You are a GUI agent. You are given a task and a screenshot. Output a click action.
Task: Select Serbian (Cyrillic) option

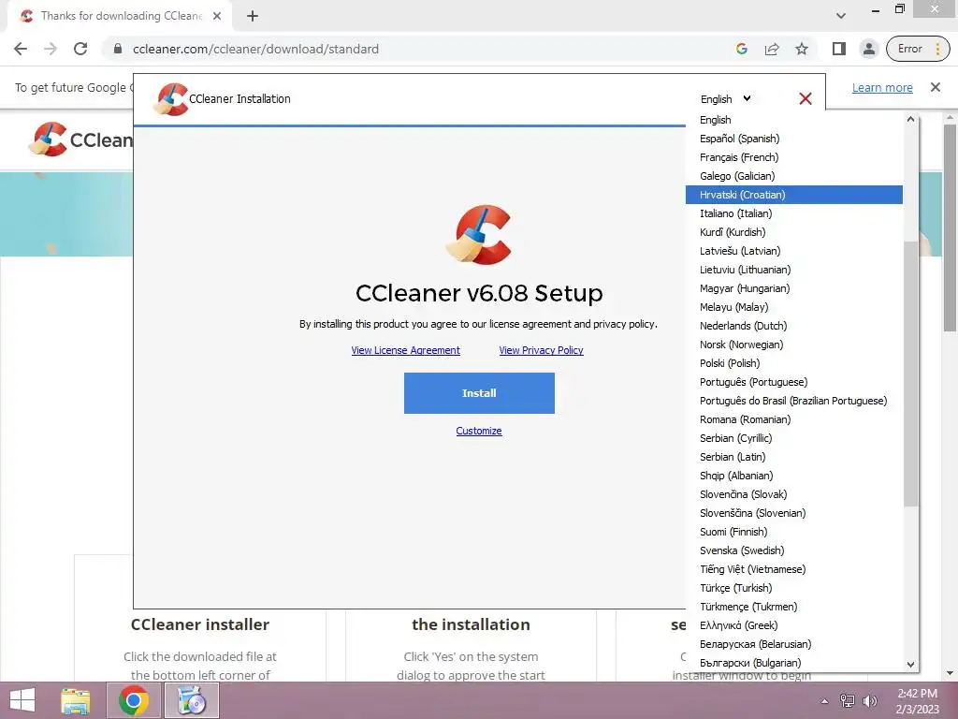793,438
